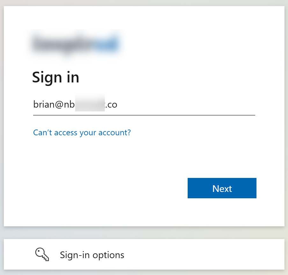Screen dimensions: 288x275
Task: Click the email address input field
Action: (144, 105)
